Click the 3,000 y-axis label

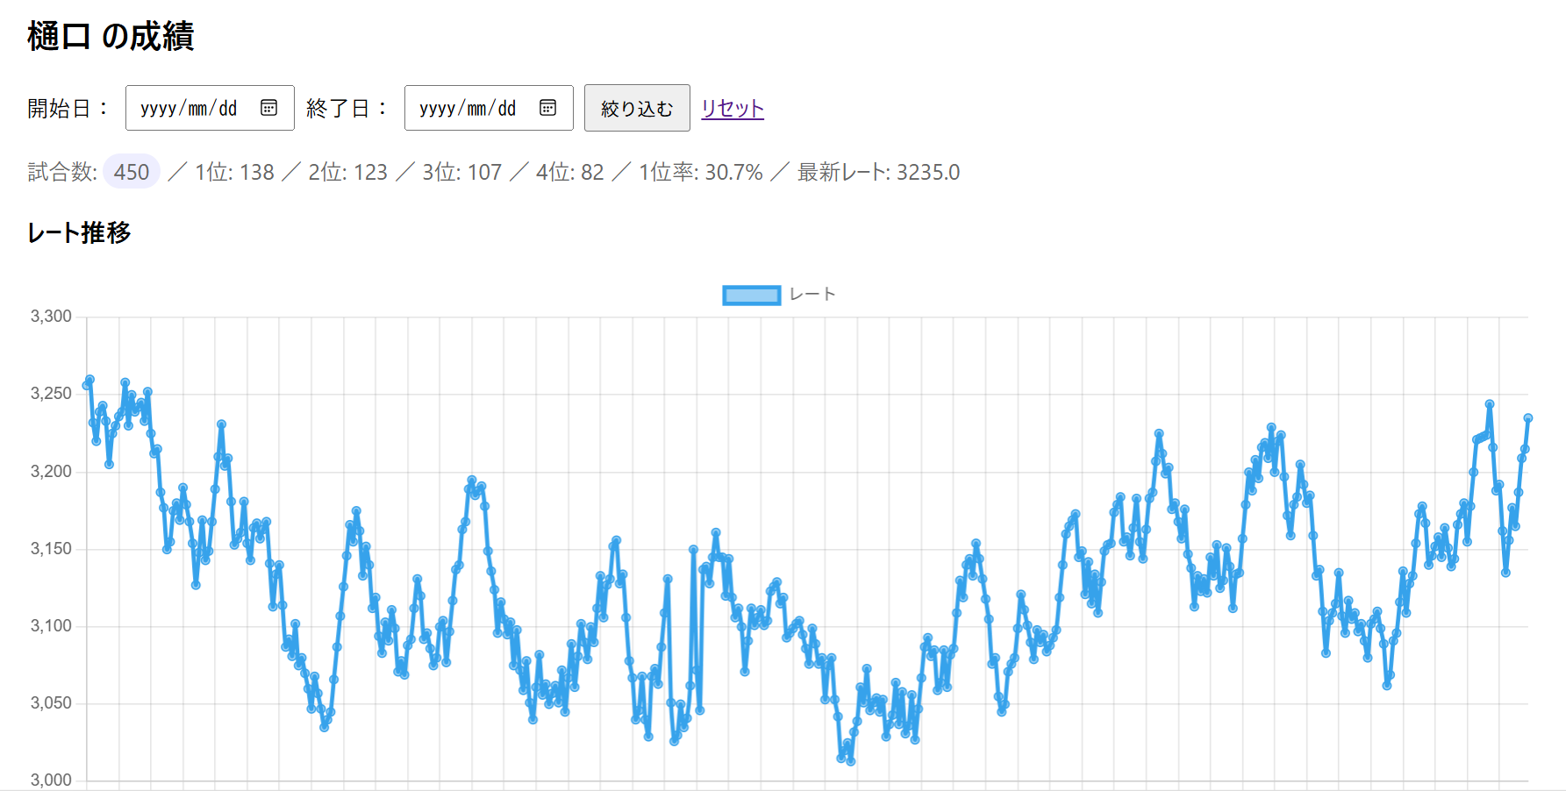coord(51,780)
